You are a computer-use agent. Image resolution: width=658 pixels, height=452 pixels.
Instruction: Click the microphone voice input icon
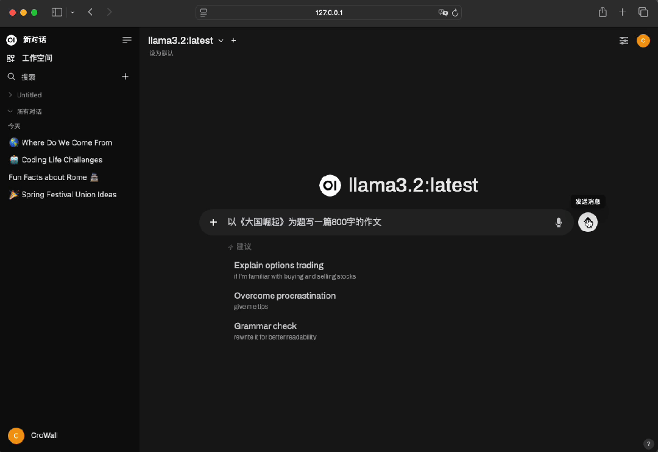click(558, 223)
